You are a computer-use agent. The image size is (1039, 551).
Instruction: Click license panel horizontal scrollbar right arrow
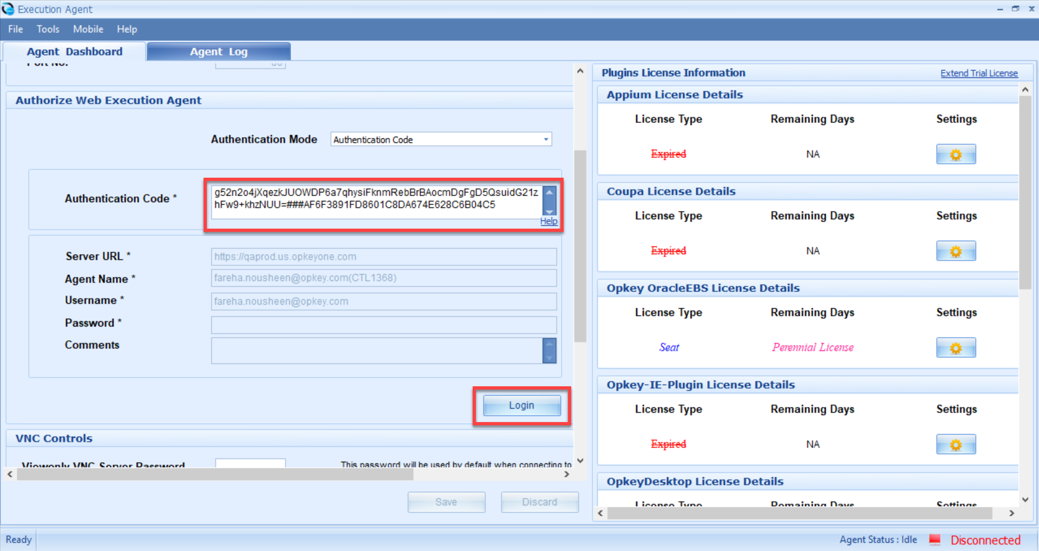pos(1011,513)
